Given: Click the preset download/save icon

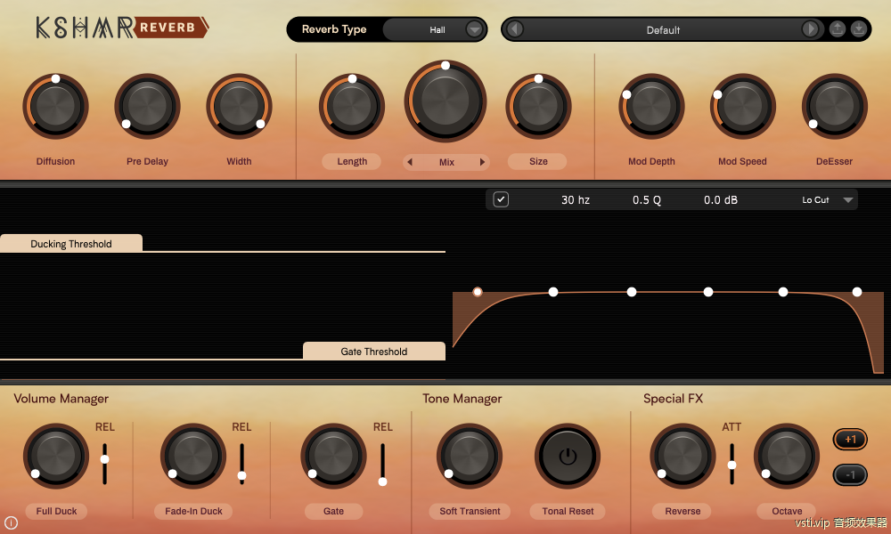Looking at the screenshot, I should pyautogui.click(x=859, y=29).
